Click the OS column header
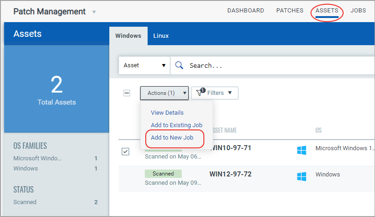375x217 pixels. tap(319, 130)
